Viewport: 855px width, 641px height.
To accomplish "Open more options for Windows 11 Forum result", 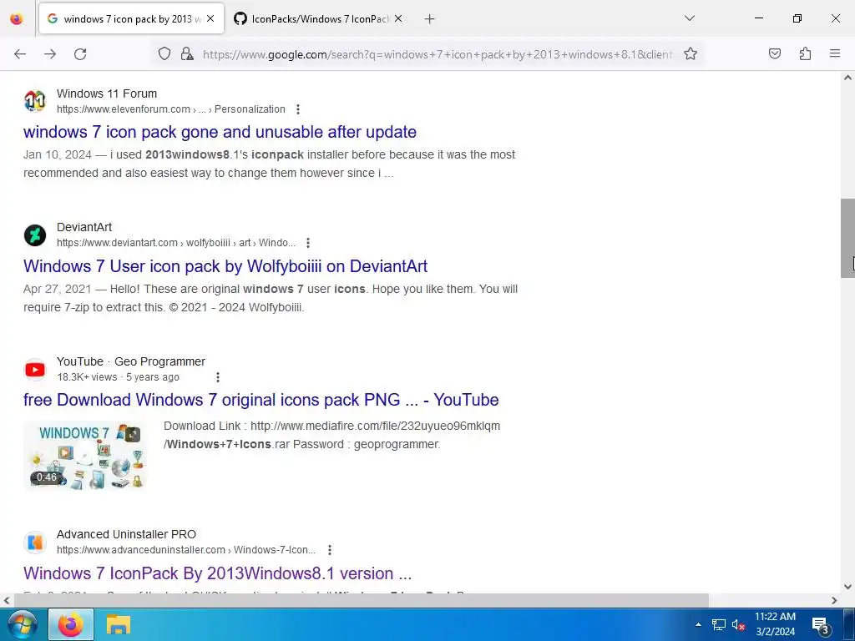I will coord(298,109).
